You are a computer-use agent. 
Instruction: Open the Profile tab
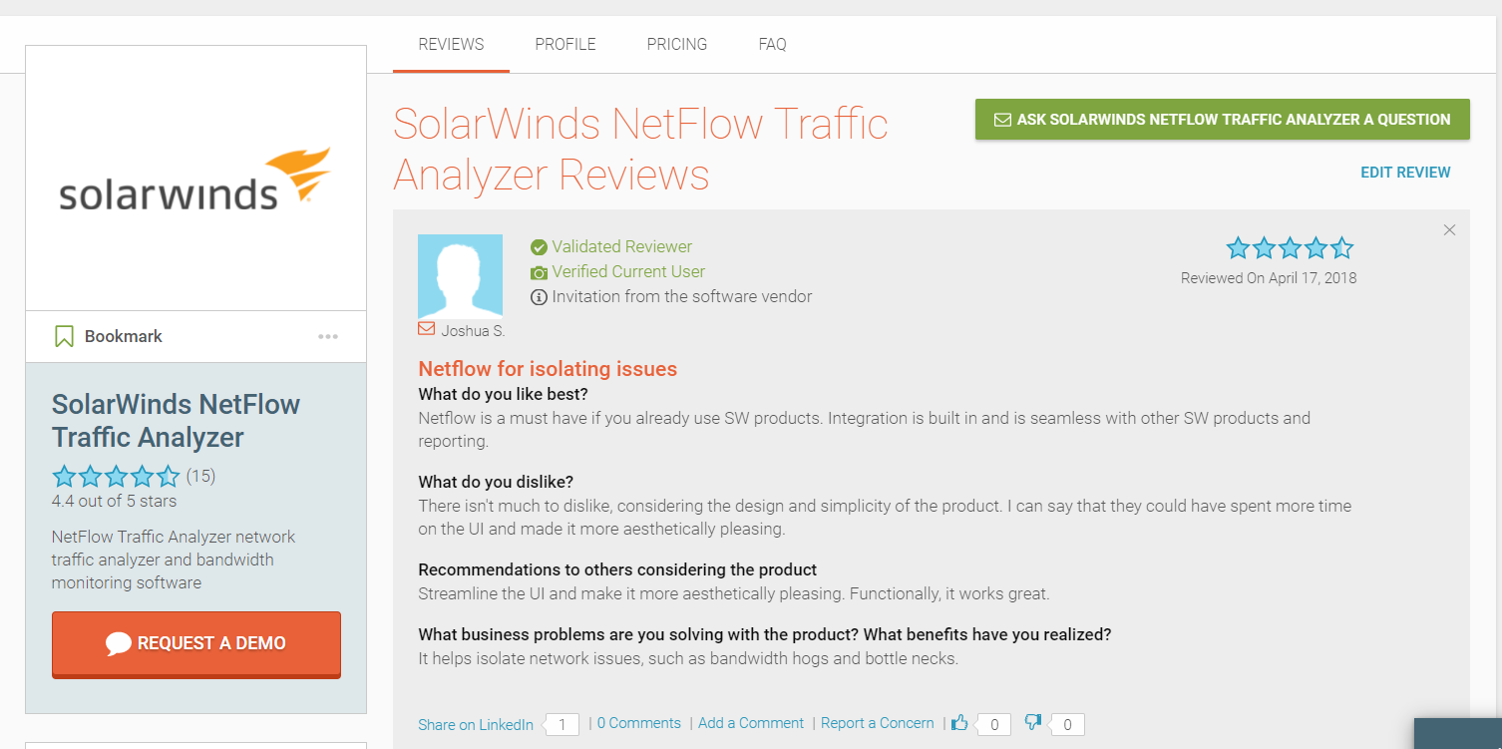[x=565, y=44]
